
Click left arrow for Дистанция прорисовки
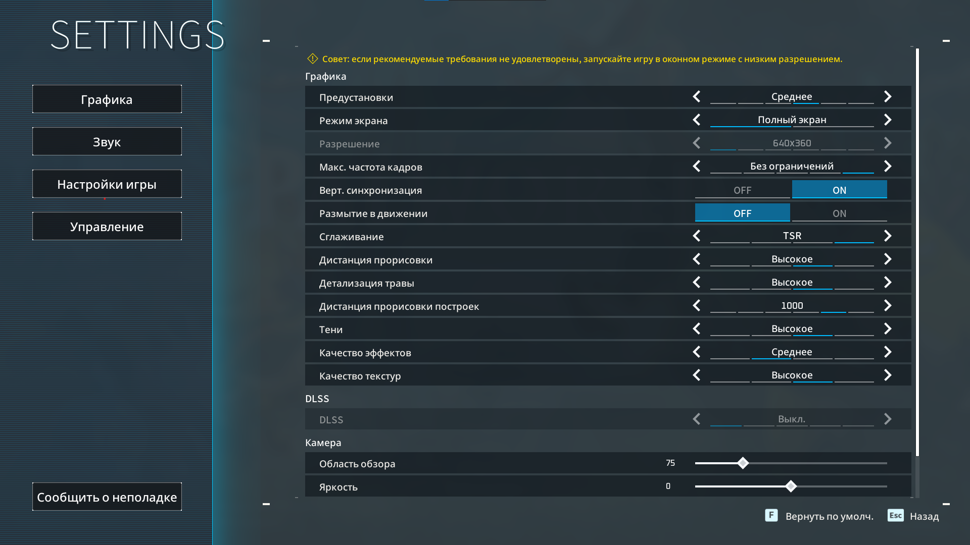(x=697, y=259)
